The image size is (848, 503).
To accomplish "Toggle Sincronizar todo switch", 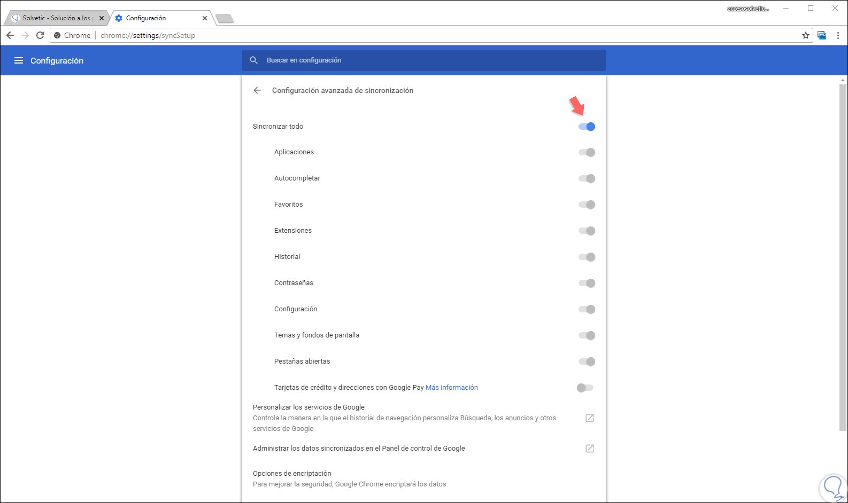I will click(x=587, y=127).
